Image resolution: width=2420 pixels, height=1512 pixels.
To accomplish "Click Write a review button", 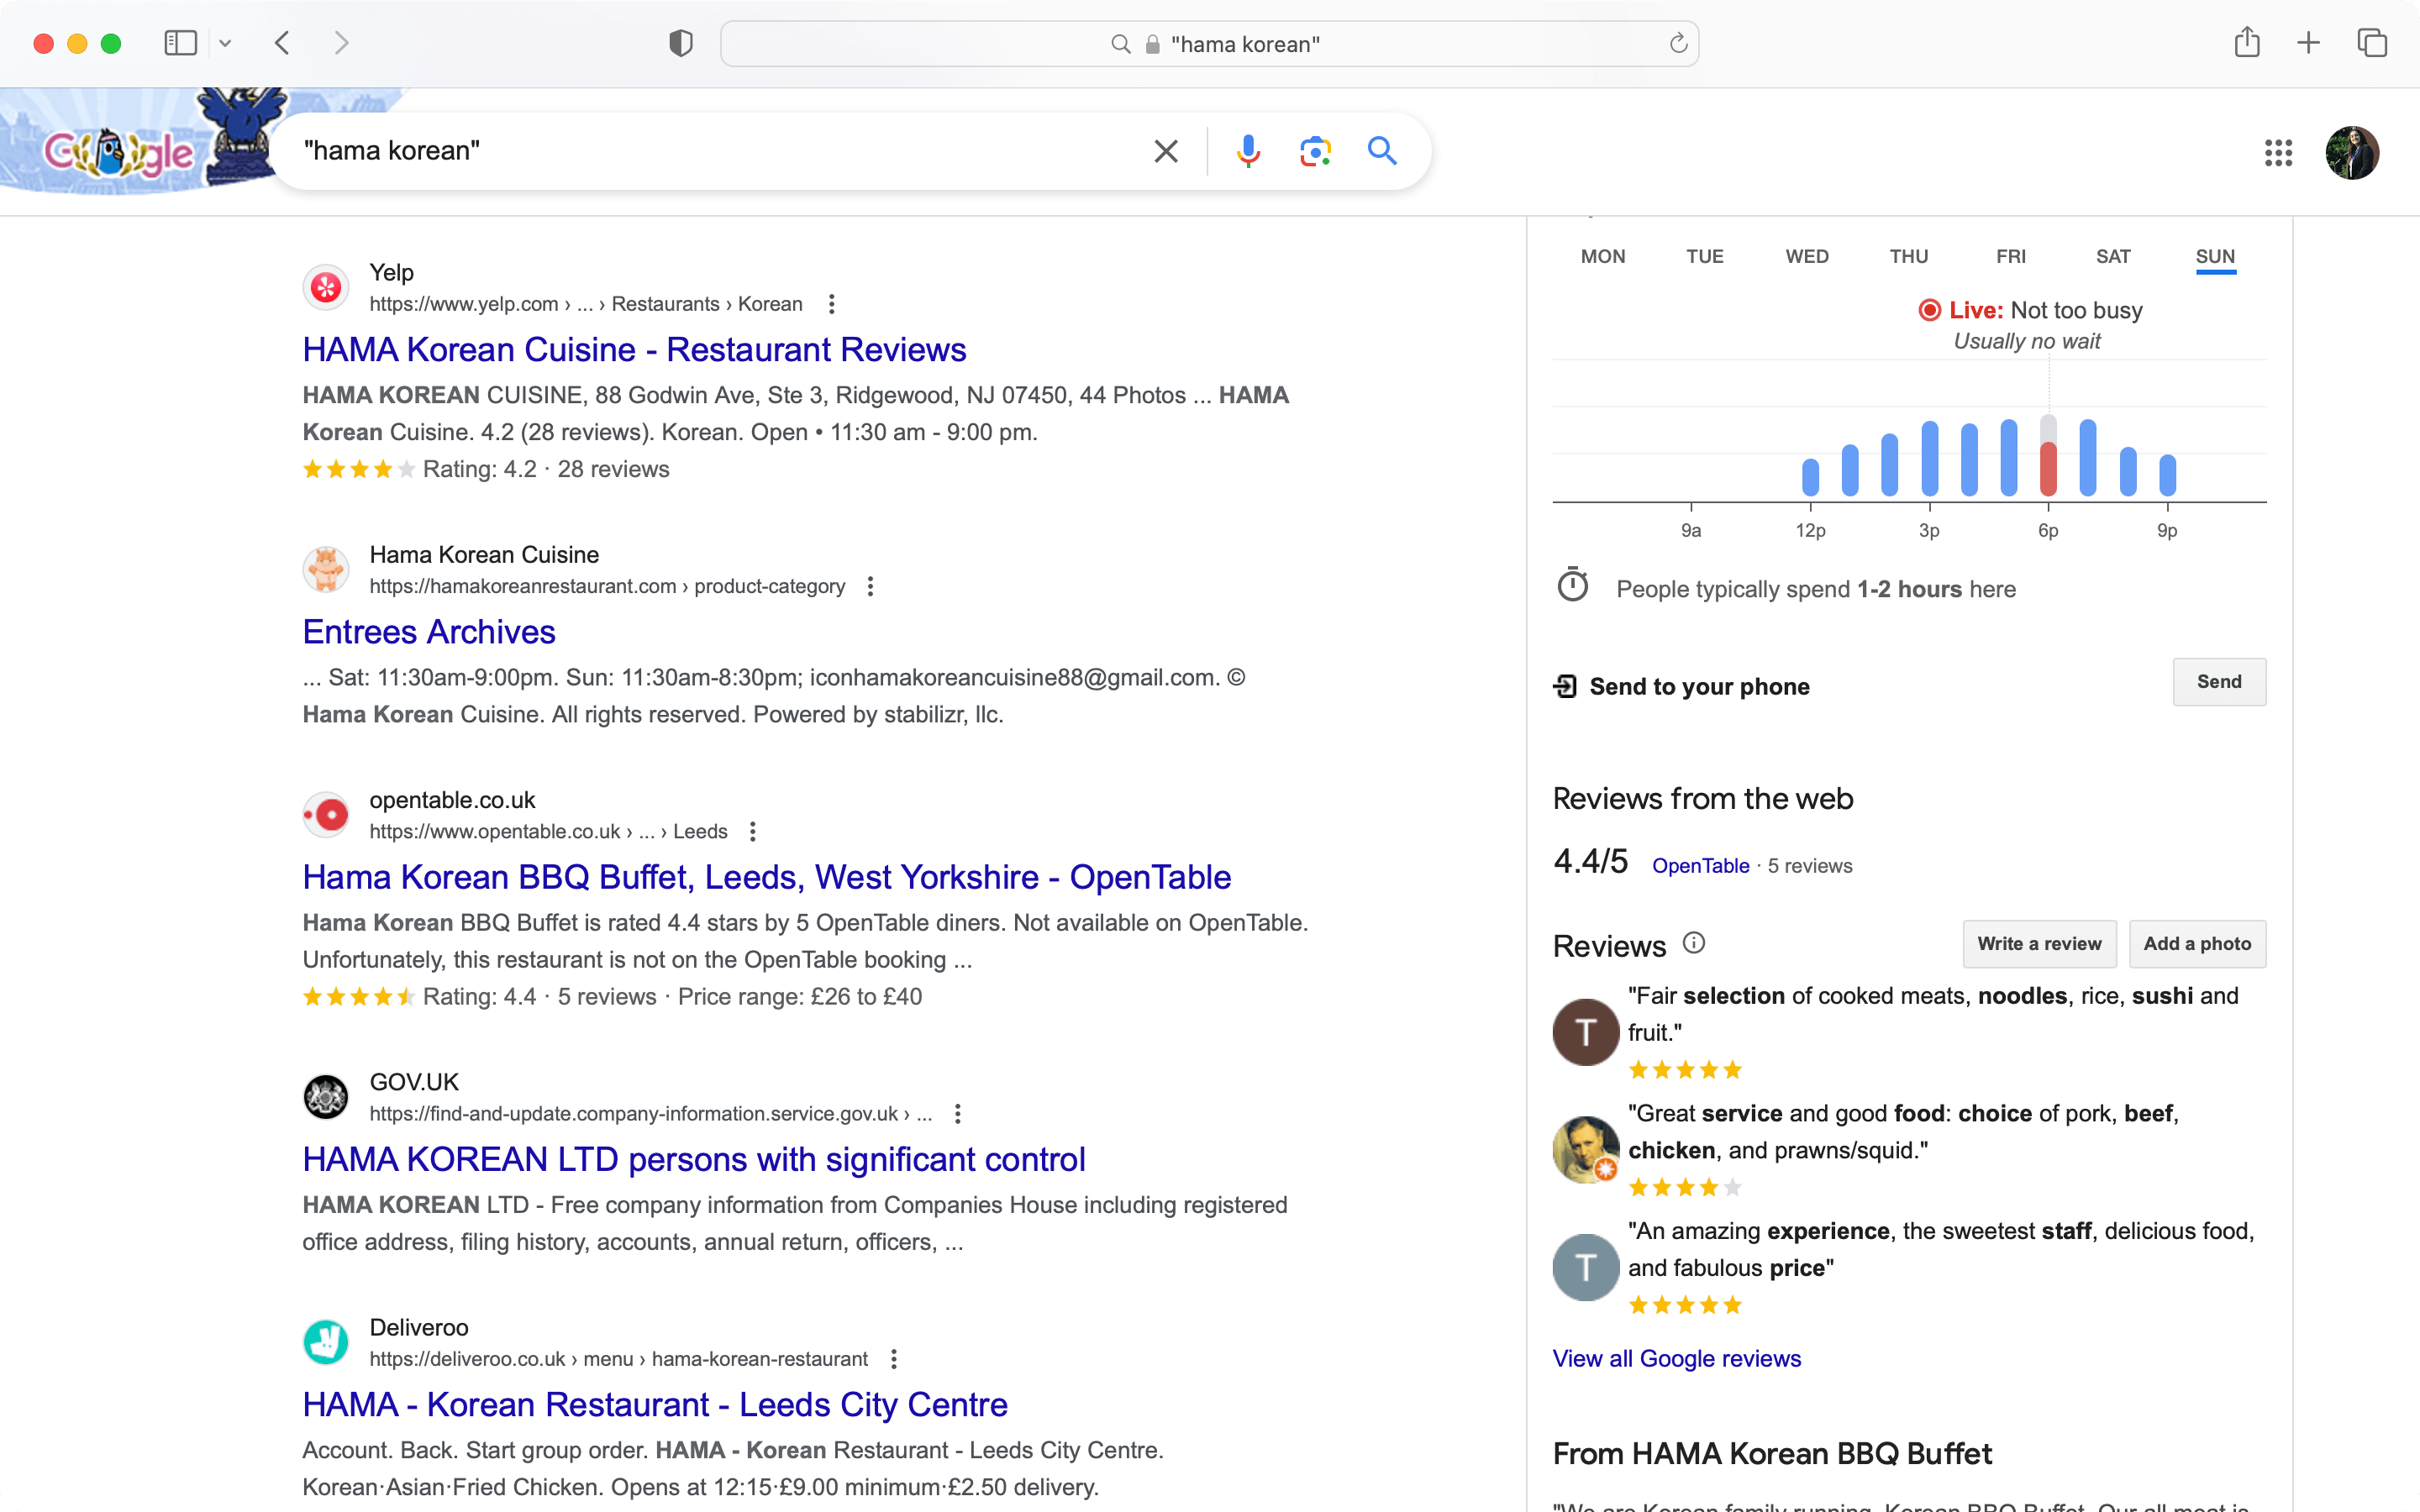I will pyautogui.click(x=2039, y=944).
